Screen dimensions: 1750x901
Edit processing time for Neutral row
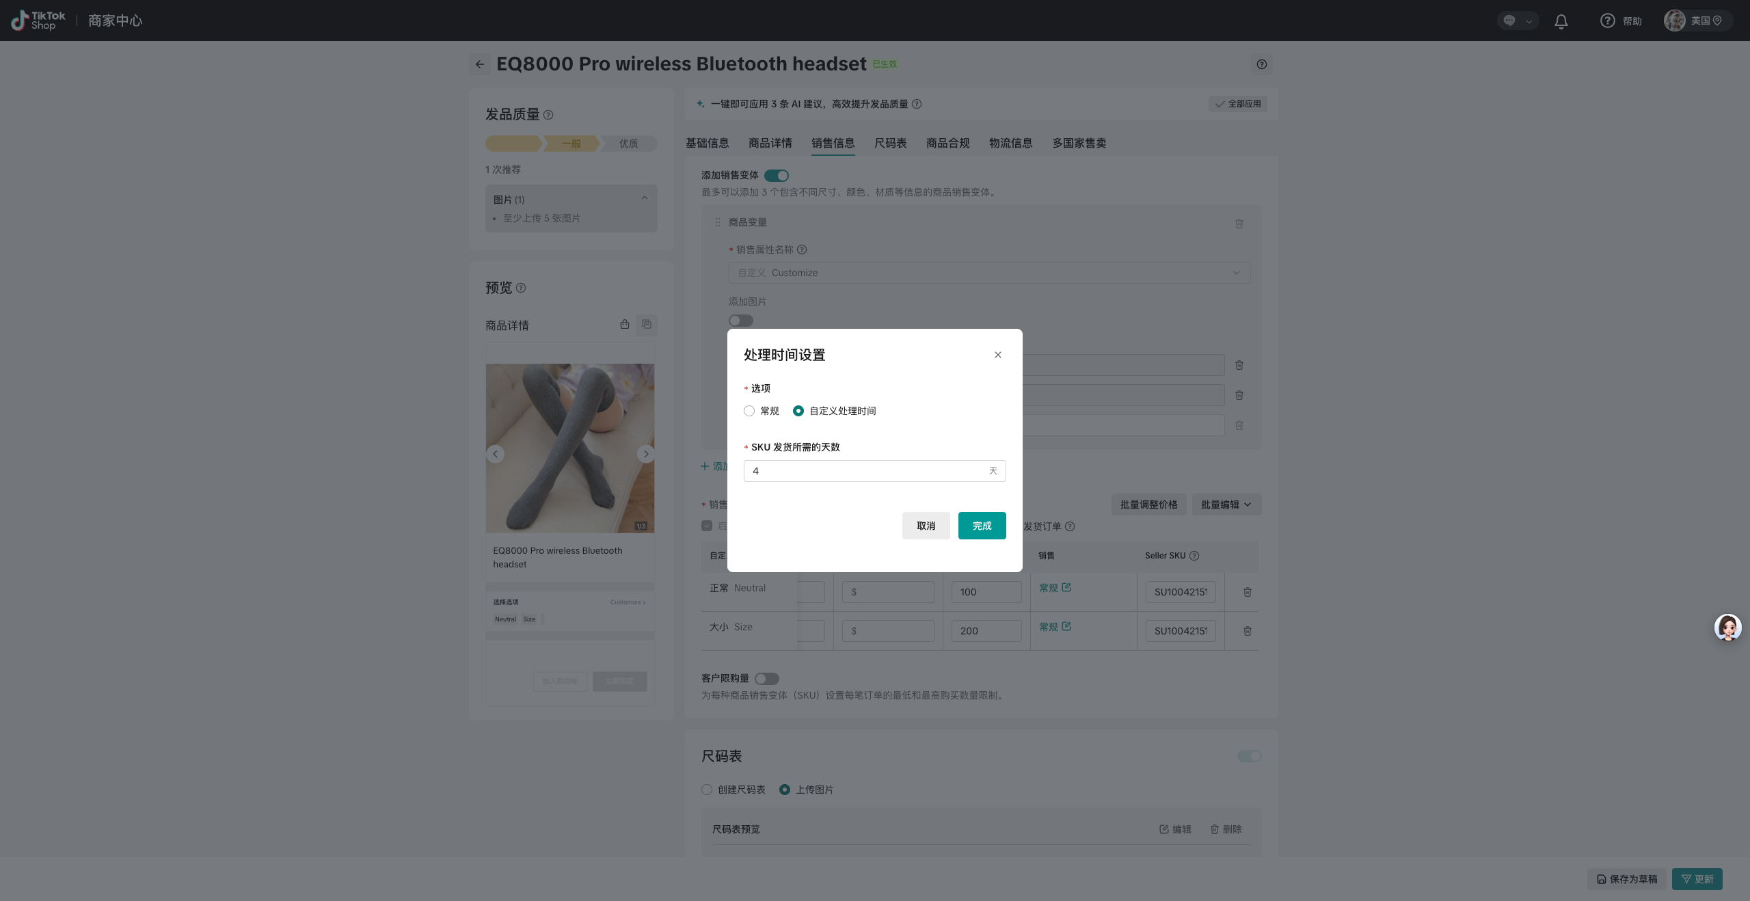tap(1066, 588)
